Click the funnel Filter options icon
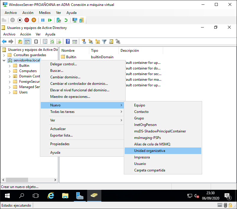This screenshot has width=237, height=209. click(104, 41)
